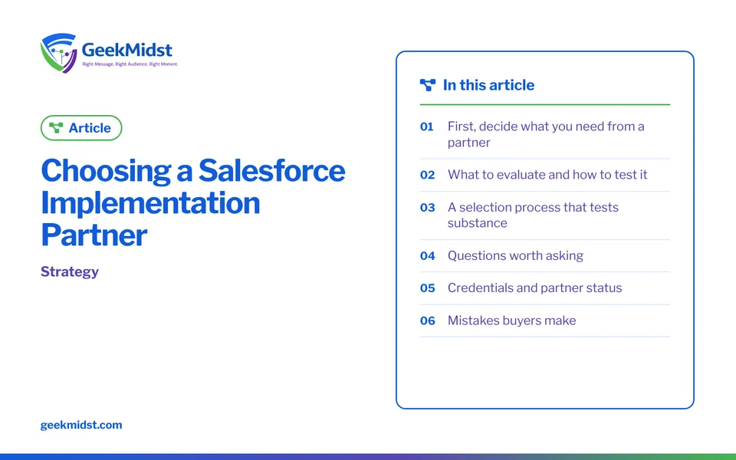Click the number 03 in contents list
The width and height of the screenshot is (736, 460).
coord(427,208)
